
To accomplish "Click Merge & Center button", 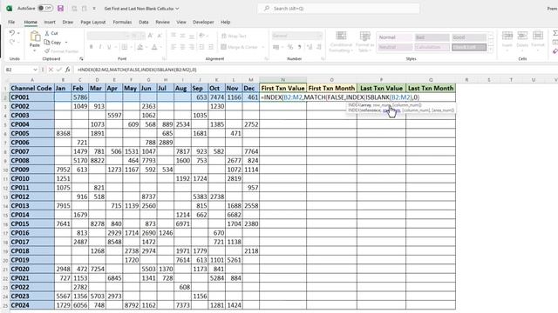I will point(239,47).
